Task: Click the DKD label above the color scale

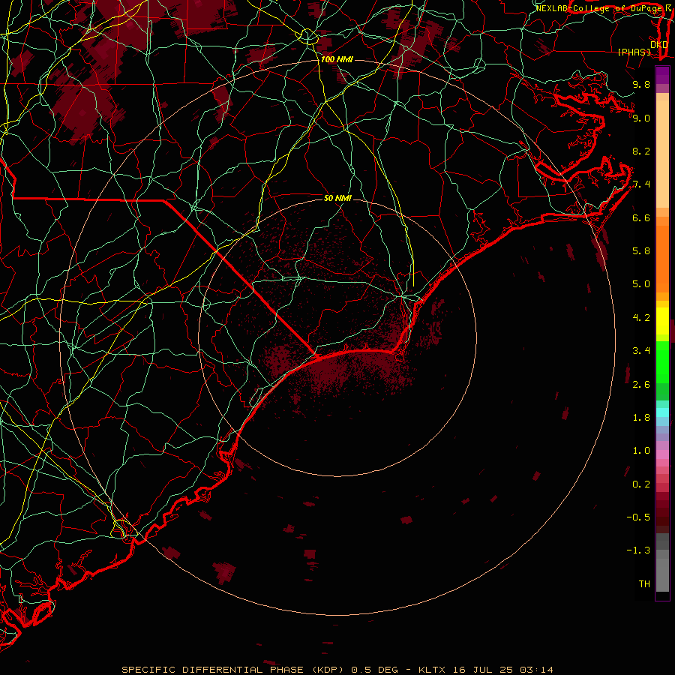Action: pos(659,44)
